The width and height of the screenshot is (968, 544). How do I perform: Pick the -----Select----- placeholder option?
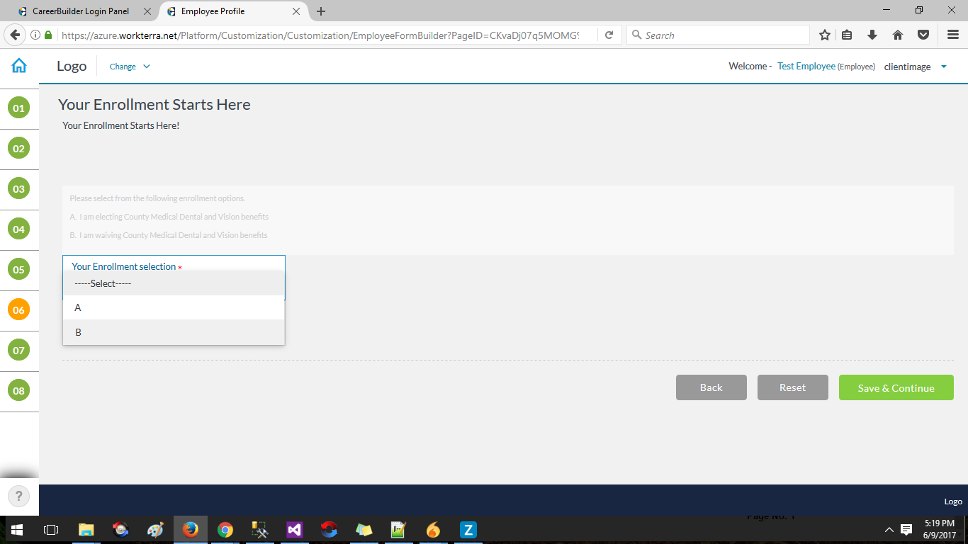(x=174, y=283)
